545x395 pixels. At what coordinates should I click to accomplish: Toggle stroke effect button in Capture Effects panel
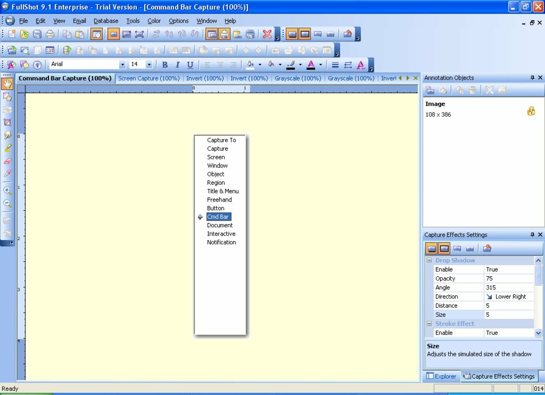(444, 249)
